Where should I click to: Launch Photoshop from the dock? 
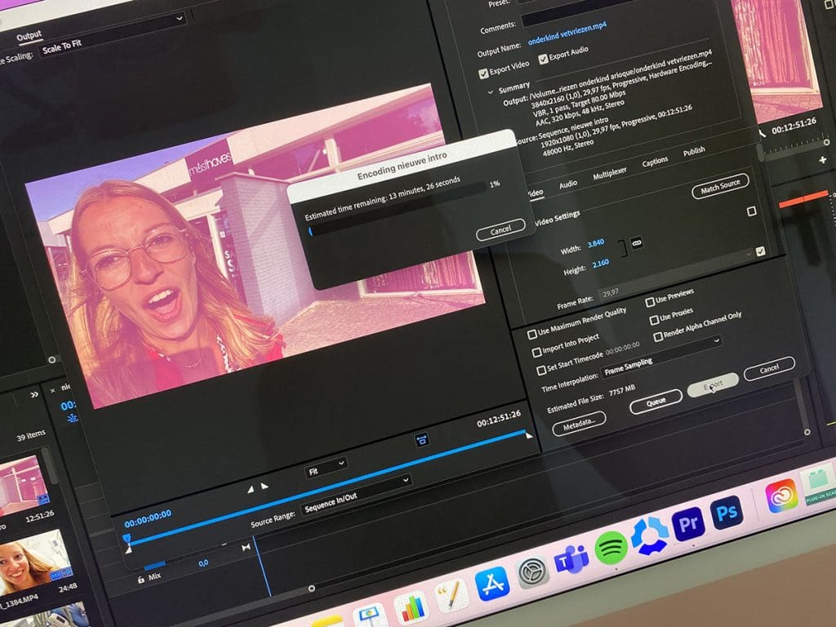click(727, 514)
